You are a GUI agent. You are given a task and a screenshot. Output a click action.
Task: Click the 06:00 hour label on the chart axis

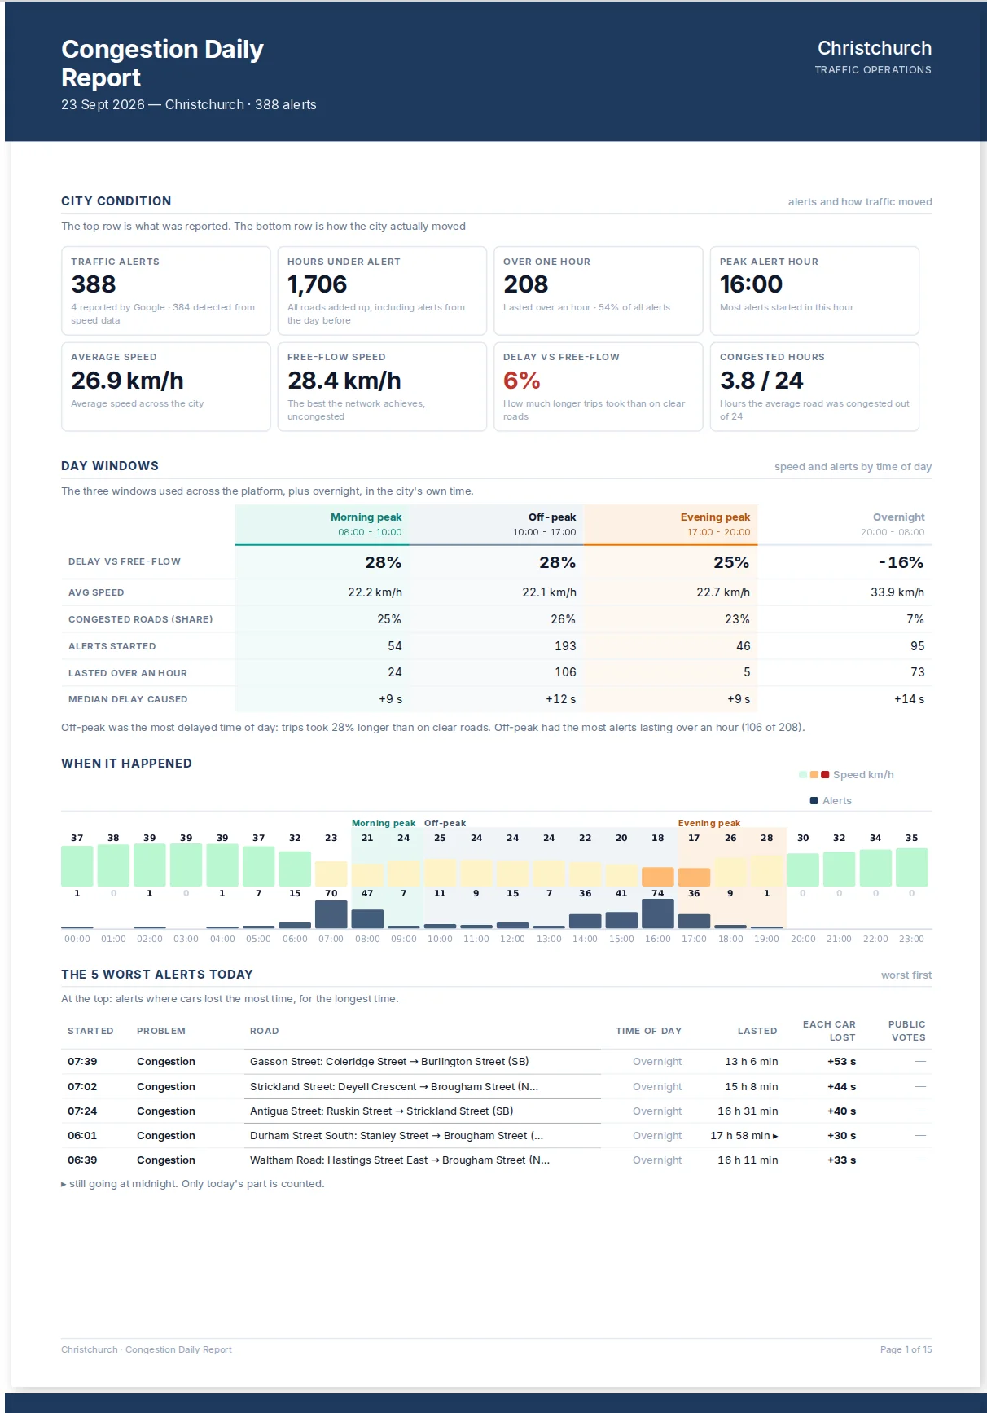tap(295, 939)
